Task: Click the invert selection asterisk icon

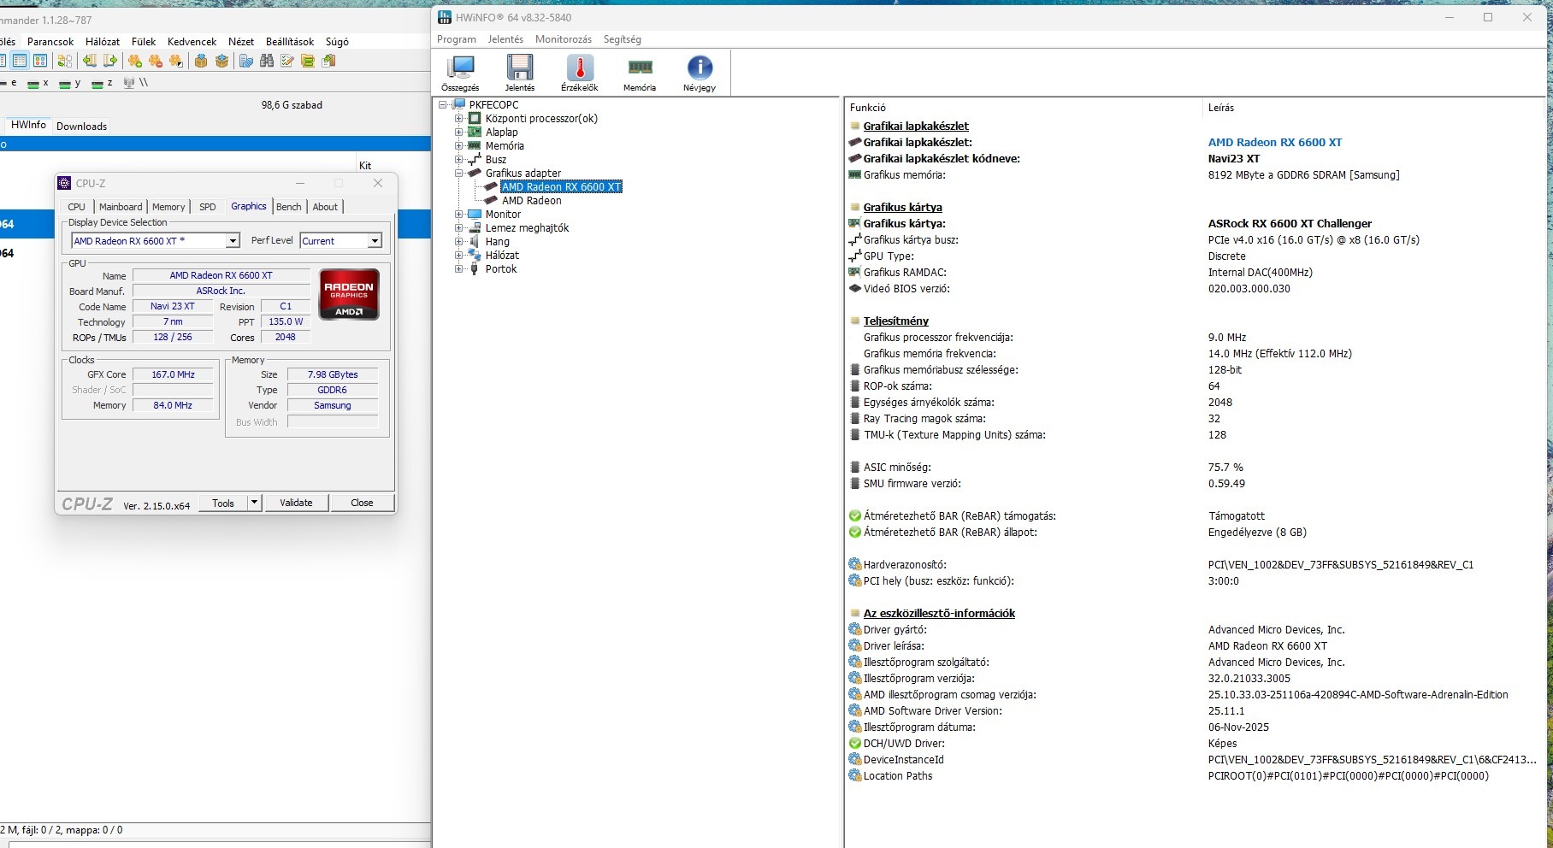Action: 176,61
